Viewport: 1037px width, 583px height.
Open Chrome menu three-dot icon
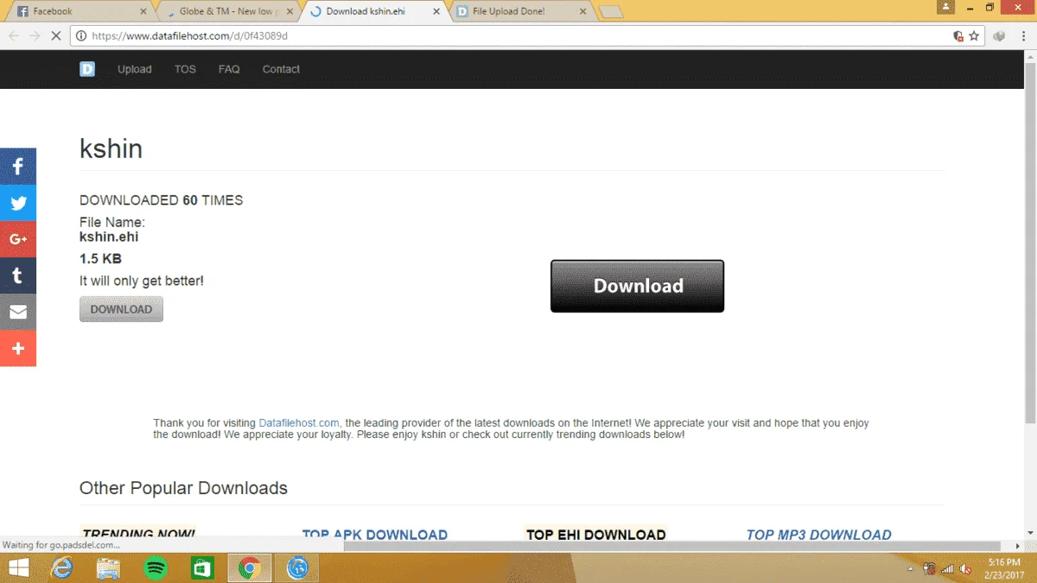point(1024,36)
